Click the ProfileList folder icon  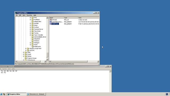[32, 19]
